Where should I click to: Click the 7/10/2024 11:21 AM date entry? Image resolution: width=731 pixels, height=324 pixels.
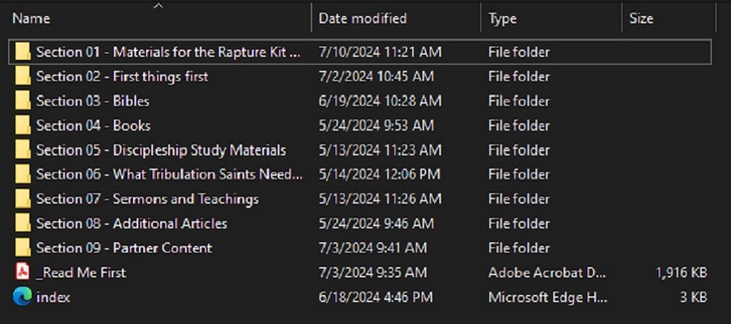(379, 53)
